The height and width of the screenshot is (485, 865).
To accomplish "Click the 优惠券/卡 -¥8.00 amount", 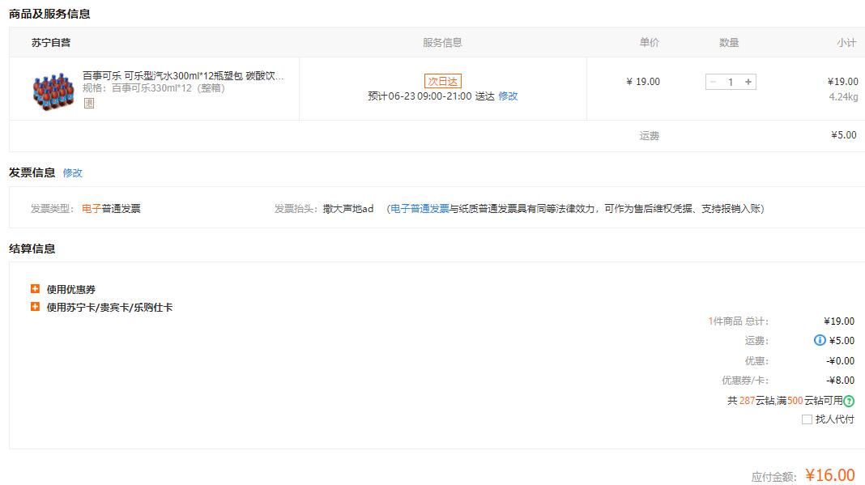I will pos(841,381).
